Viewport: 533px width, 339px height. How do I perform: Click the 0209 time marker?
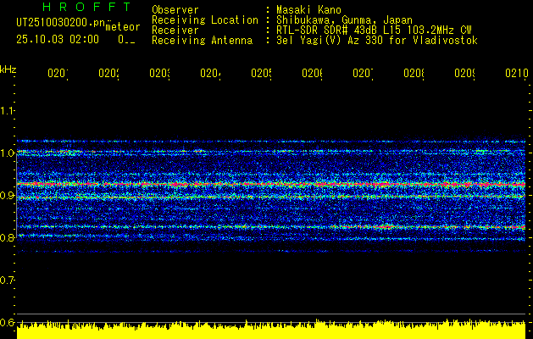[x=464, y=73]
